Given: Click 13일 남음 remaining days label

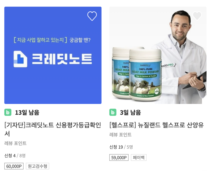Looking at the screenshot, I should click(x=27, y=112).
